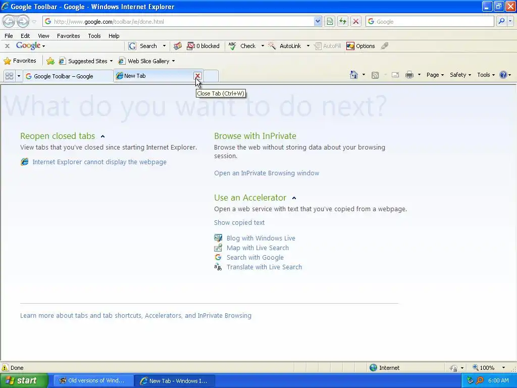The height and width of the screenshot is (388, 517).
Task: Select Map with Live Search accelerator
Action: pos(257,248)
